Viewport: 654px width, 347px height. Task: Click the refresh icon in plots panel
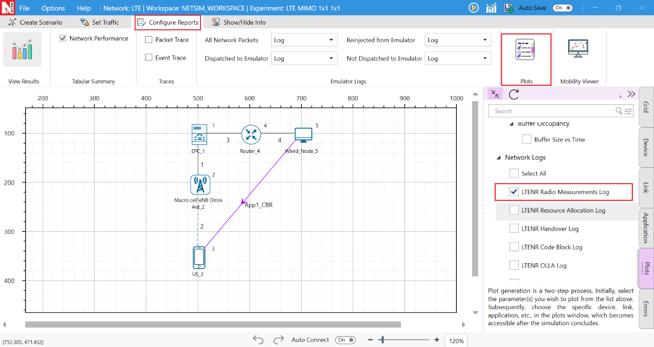514,94
